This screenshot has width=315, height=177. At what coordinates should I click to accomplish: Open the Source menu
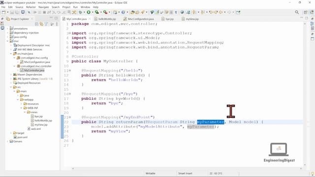[x=19, y=7]
